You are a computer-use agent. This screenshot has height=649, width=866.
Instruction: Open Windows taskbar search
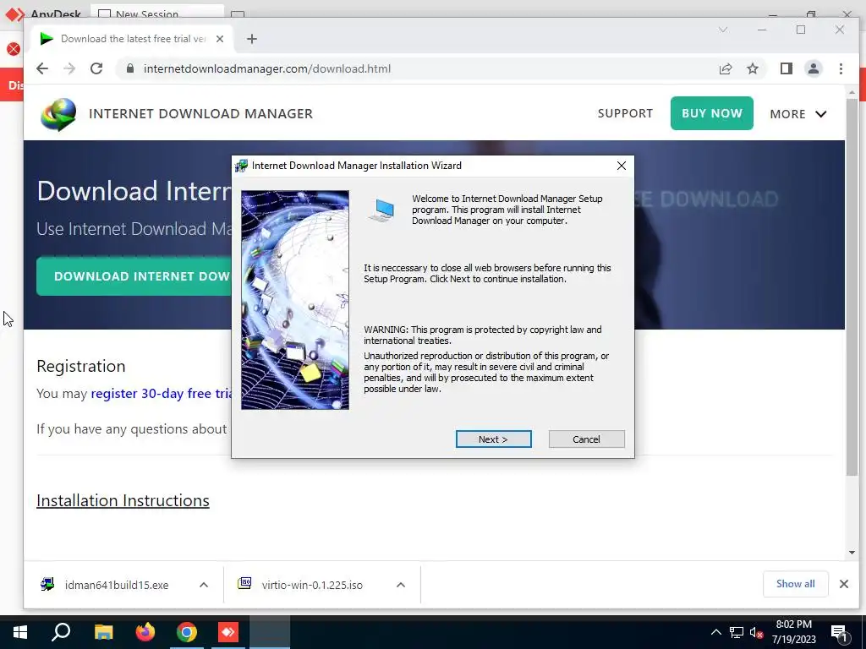pyautogui.click(x=61, y=632)
